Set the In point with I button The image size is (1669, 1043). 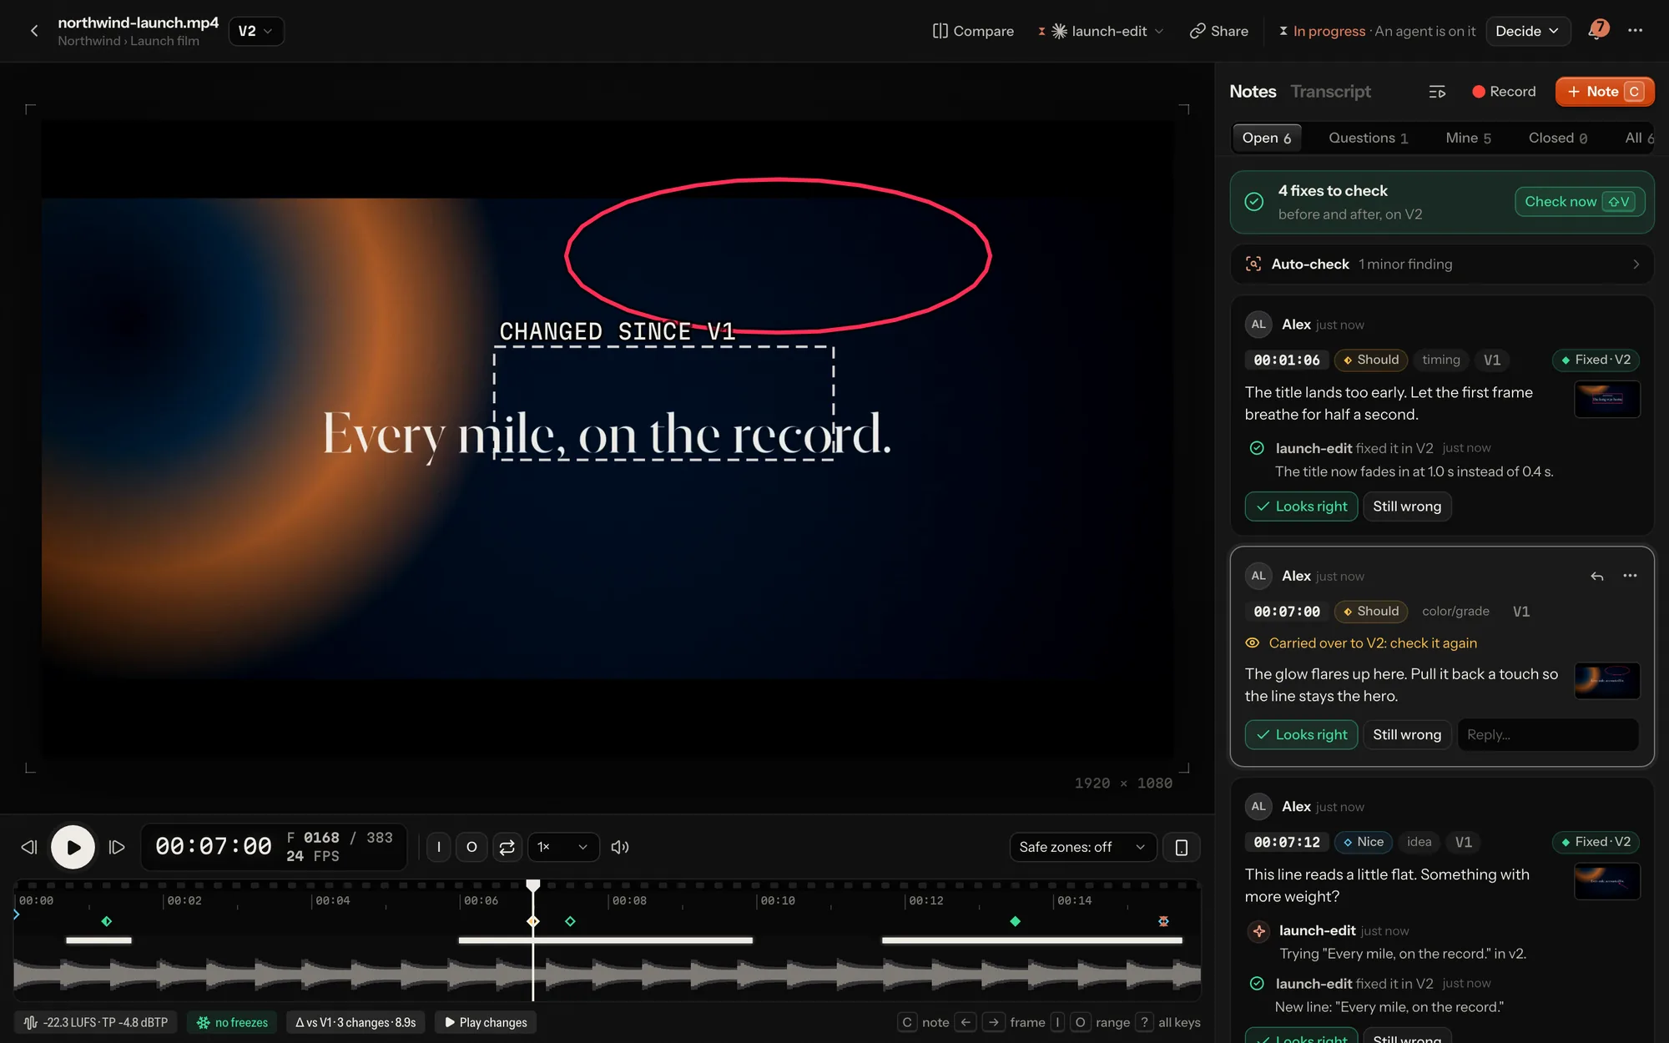(x=439, y=847)
